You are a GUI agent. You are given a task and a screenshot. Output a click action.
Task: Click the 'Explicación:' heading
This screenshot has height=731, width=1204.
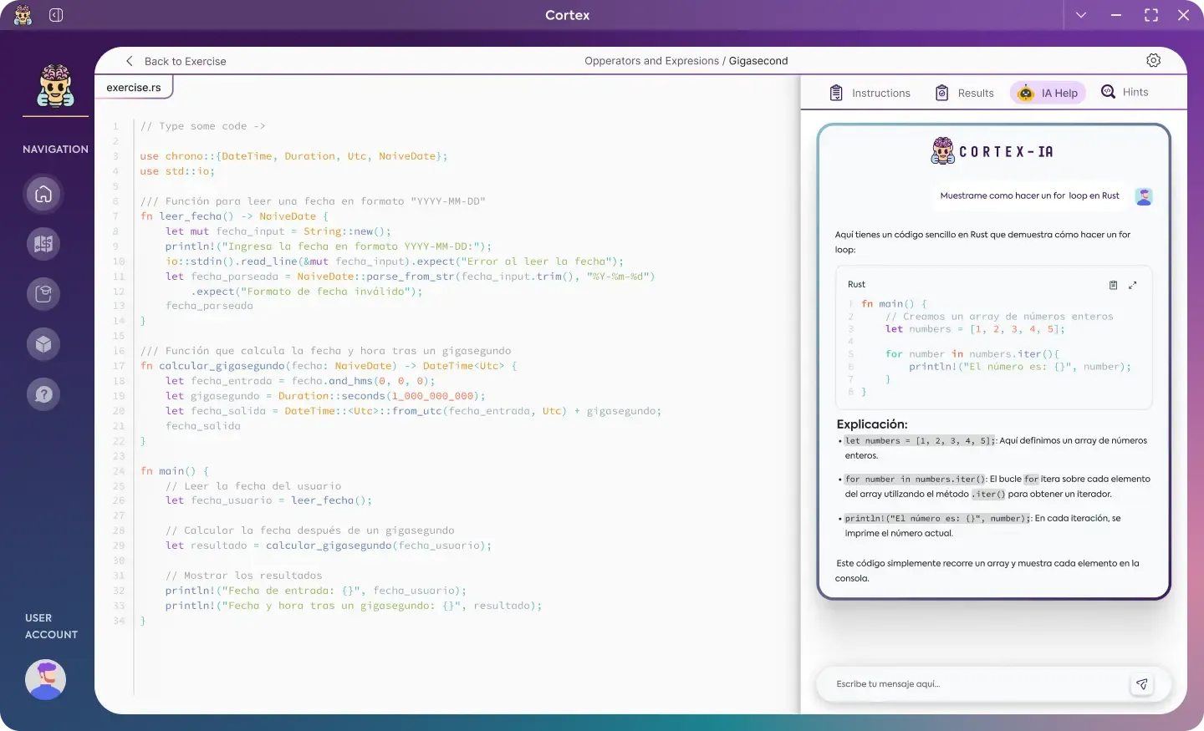[872, 424]
